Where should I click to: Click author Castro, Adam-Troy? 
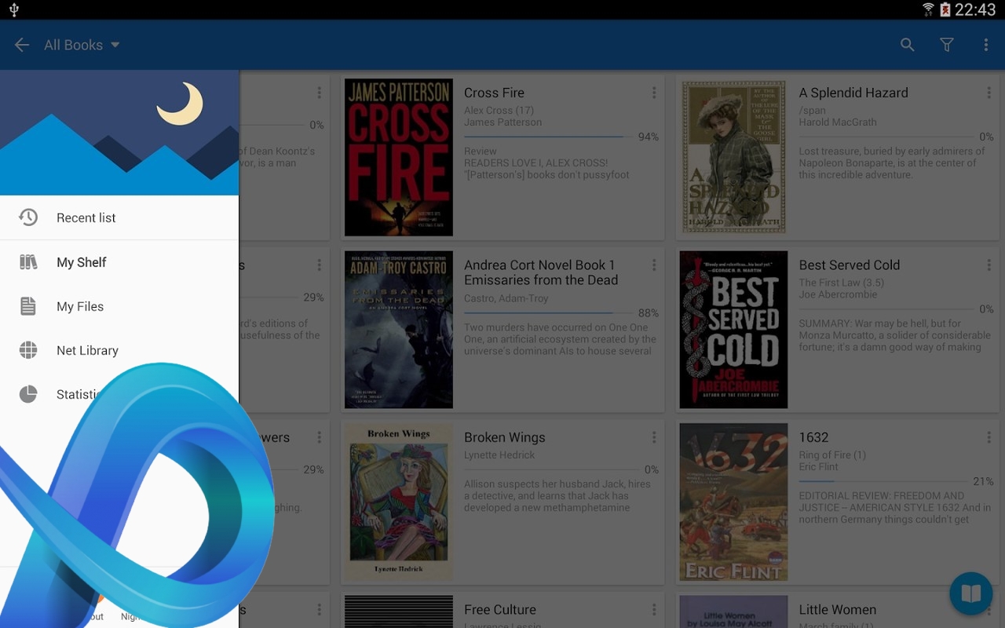pos(506,298)
